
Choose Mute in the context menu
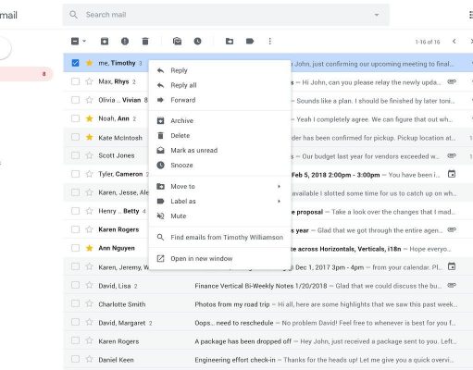(219, 216)
